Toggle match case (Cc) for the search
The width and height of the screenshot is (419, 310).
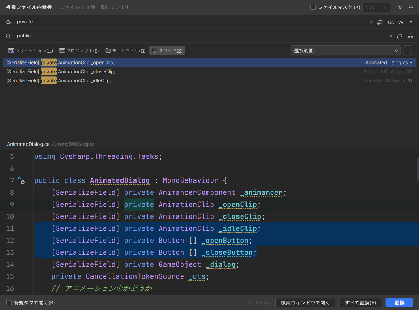click(x=391, y=22)
